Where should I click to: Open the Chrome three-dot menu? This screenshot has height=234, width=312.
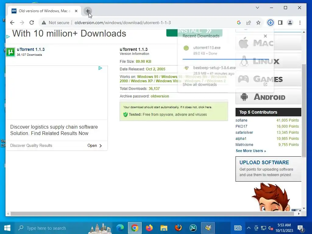click(300, 23)
